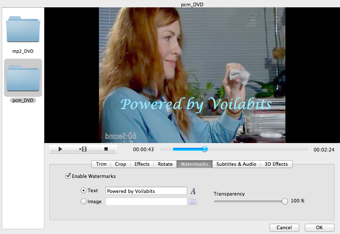Open the font style A icon
Screen dimensions: 340x234
193,191
